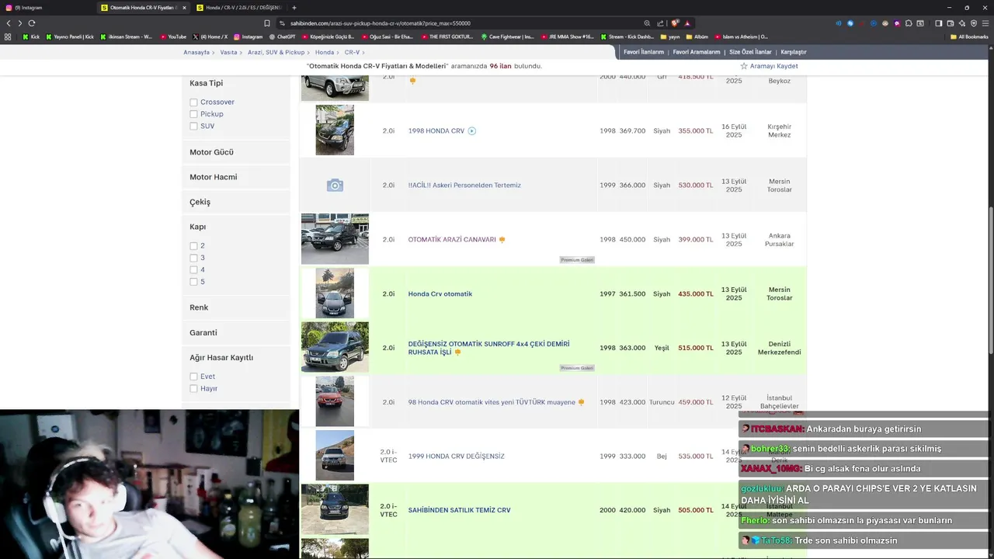Open Karşılaştır menu item
This screenshot has height=559, width=994.
pyautogui.click(x=794, y=52)
